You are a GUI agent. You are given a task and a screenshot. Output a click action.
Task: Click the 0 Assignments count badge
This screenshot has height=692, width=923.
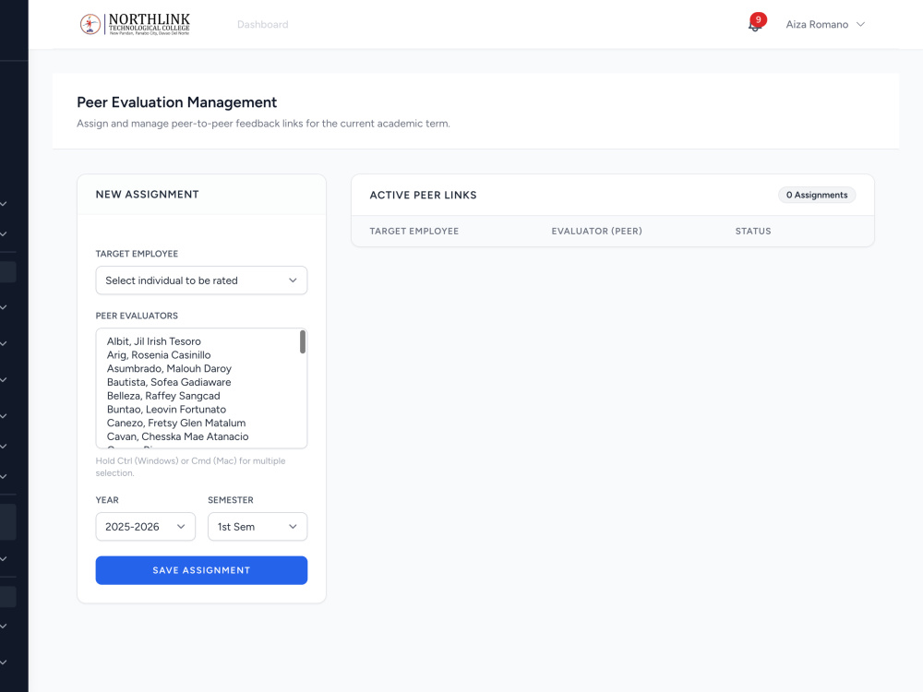tap(817, 195)
